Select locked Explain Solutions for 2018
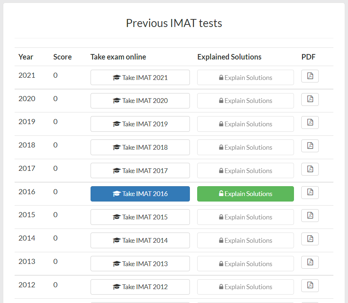Viewport: 348px width, 303px height. pos(245,147)
